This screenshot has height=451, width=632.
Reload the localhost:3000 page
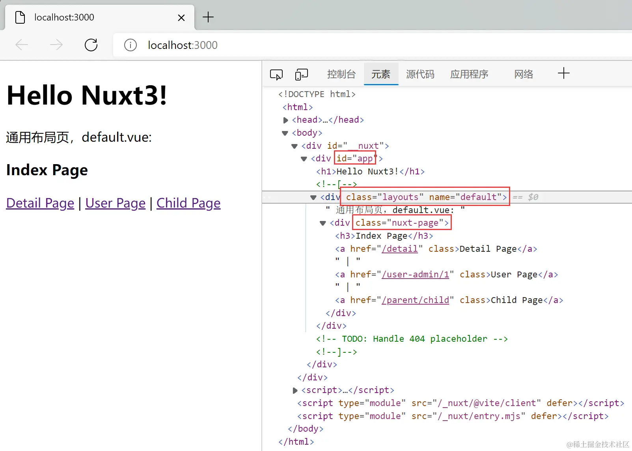click(91, 45)
